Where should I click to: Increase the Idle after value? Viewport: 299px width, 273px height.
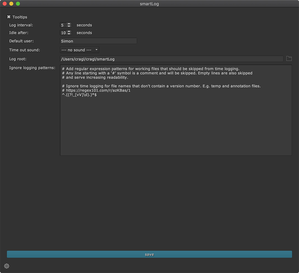pyautogui.click(x=69, y=32)
